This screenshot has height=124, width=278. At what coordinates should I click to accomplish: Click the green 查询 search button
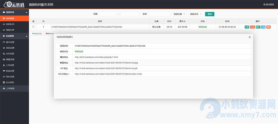pos(209,14)
